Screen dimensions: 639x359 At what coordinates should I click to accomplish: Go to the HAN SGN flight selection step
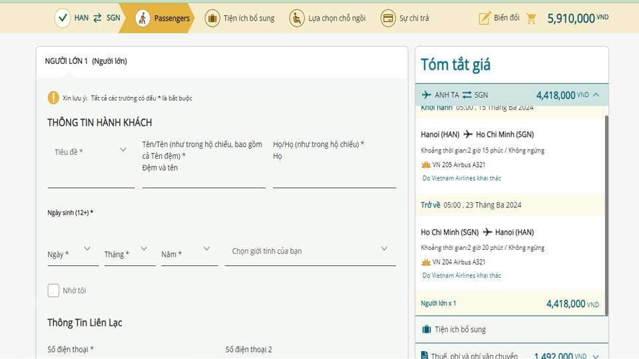(x=88, y=18)
